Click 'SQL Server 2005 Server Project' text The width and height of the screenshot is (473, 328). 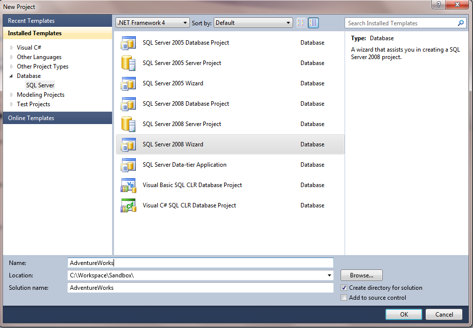tap(182, 63)
